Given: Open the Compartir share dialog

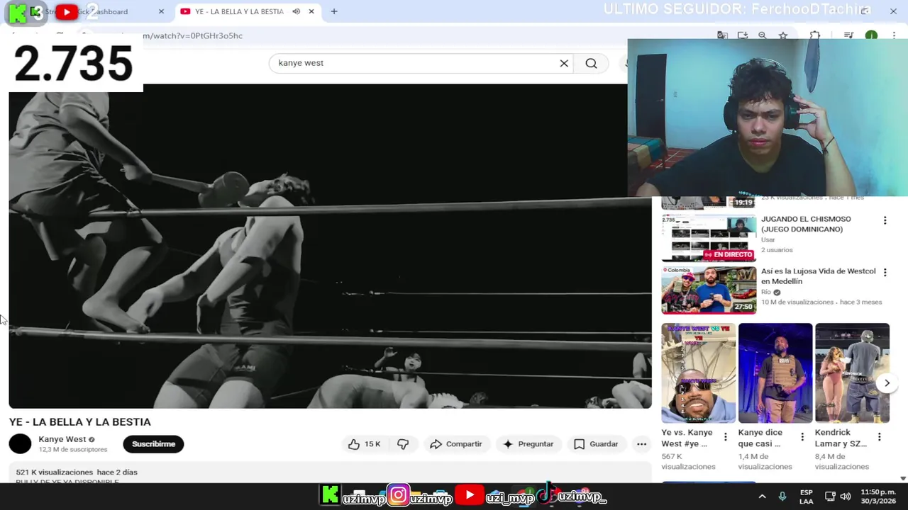Looking at the screenshot, I should point(456,444).
